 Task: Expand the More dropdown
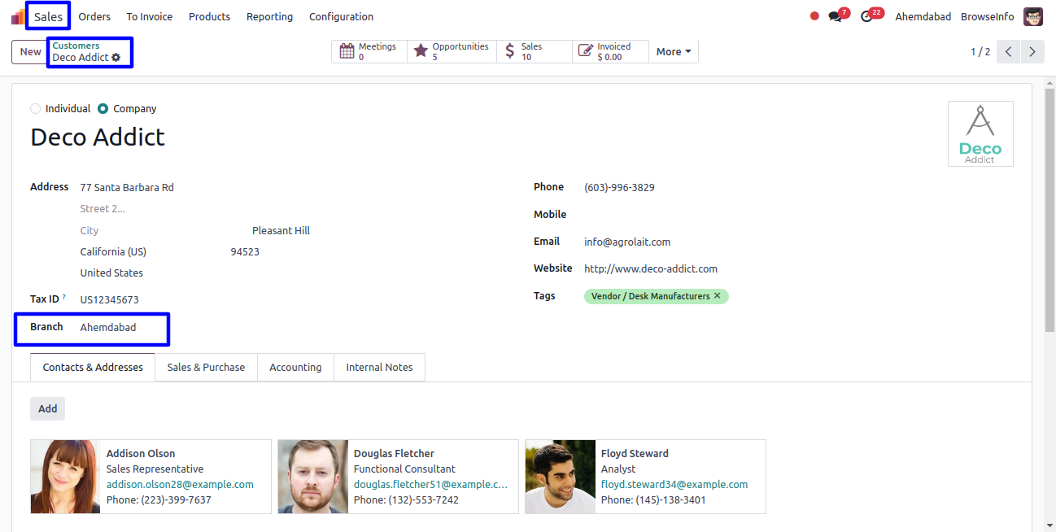click(x=673, y=52)
